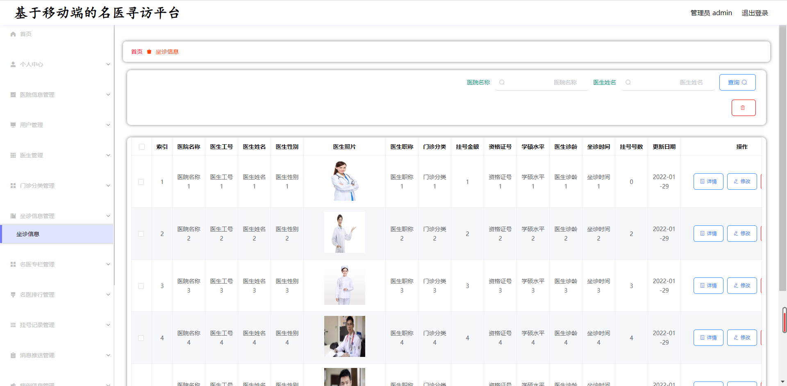Click the 名医专栏管理 sidebar icon
Image resolution: width=787 pixels, height=386 pixels.
click(x=13, y=264)
